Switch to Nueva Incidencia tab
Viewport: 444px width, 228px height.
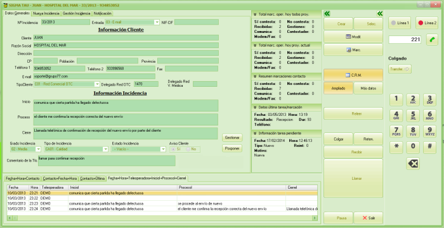point(46,13)
